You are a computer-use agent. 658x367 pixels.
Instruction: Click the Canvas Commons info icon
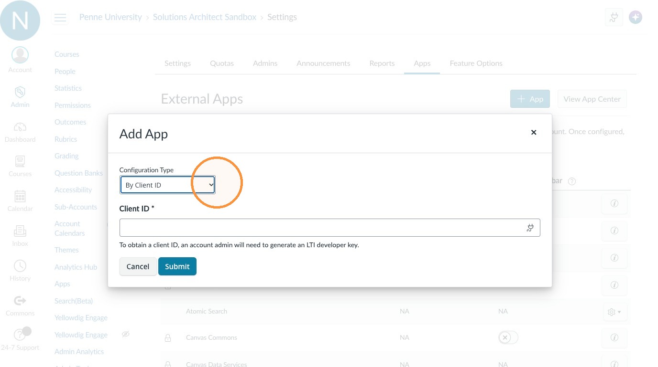(x=614, y=337)
